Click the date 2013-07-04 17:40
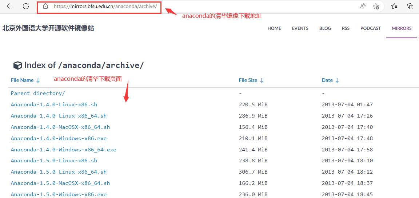Screen dimensions: 419x198 tap(347, 127)
